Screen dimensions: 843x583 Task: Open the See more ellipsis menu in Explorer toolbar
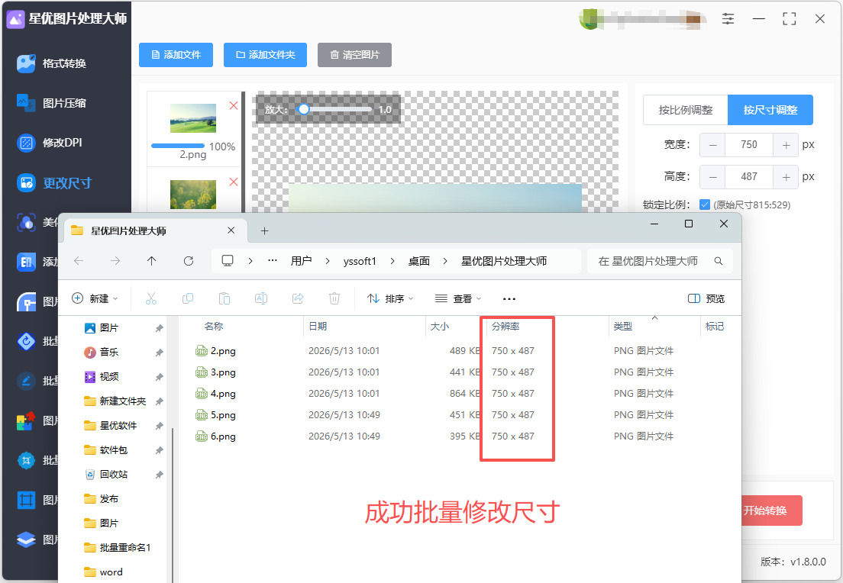pyautogui.click(x=509, y=299)
